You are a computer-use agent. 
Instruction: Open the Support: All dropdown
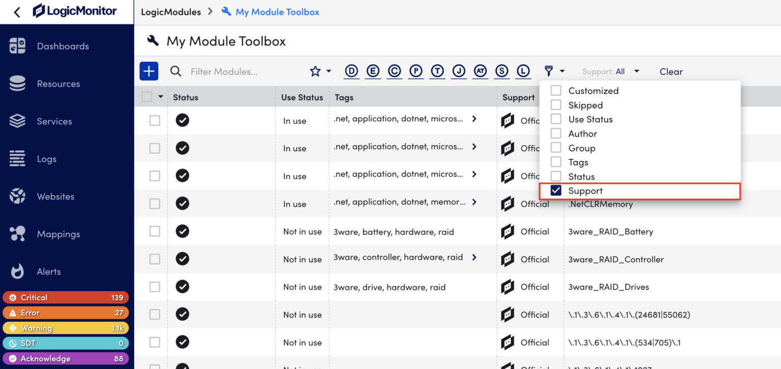point(611,72)
